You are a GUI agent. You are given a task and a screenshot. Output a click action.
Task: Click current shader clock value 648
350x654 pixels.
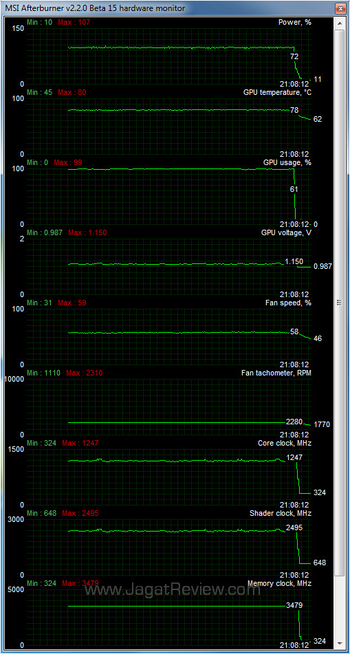[x=320, y=563]
